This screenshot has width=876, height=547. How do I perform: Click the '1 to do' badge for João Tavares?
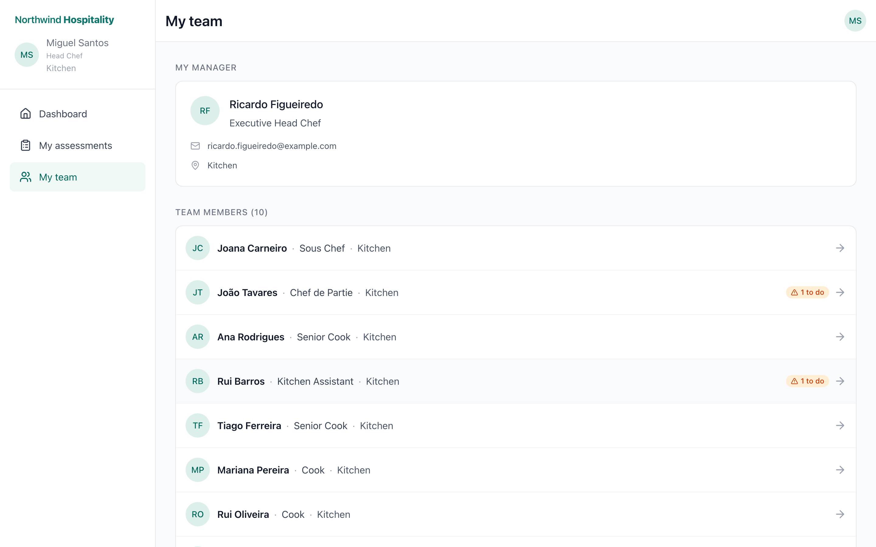[x=807, y=292]
